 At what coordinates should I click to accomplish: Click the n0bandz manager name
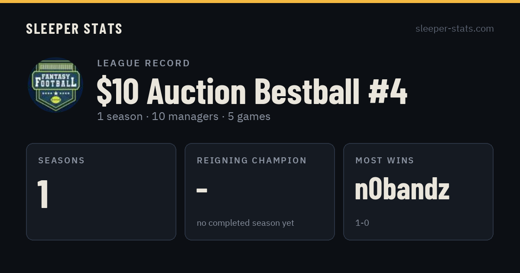[x=402, y=189]
